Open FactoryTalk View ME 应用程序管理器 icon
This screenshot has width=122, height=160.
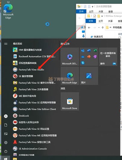tap(15, 135)
